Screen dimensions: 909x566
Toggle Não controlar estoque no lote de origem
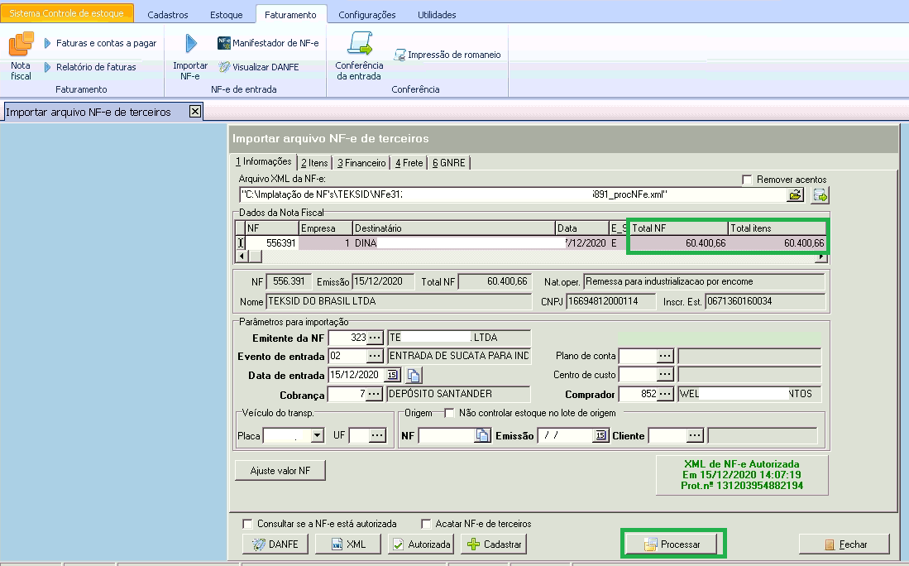[451, 413]
